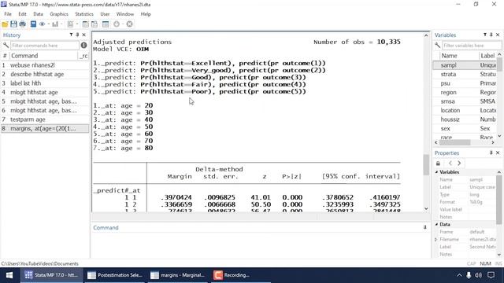504x283 pixels.
Task: Click wrench icon beside History filter box
Action: click(6, 46)
